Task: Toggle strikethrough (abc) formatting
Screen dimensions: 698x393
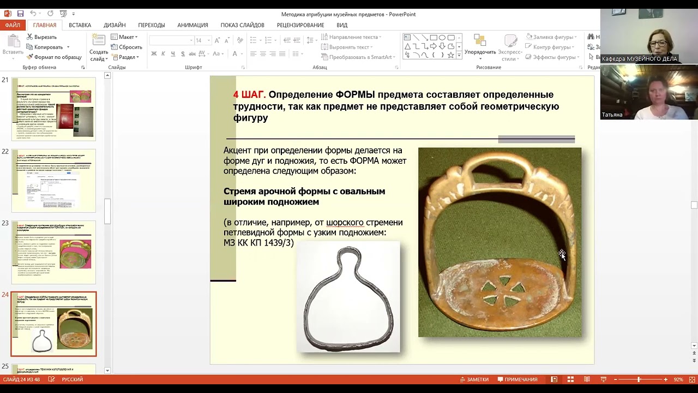Action: 192,53
